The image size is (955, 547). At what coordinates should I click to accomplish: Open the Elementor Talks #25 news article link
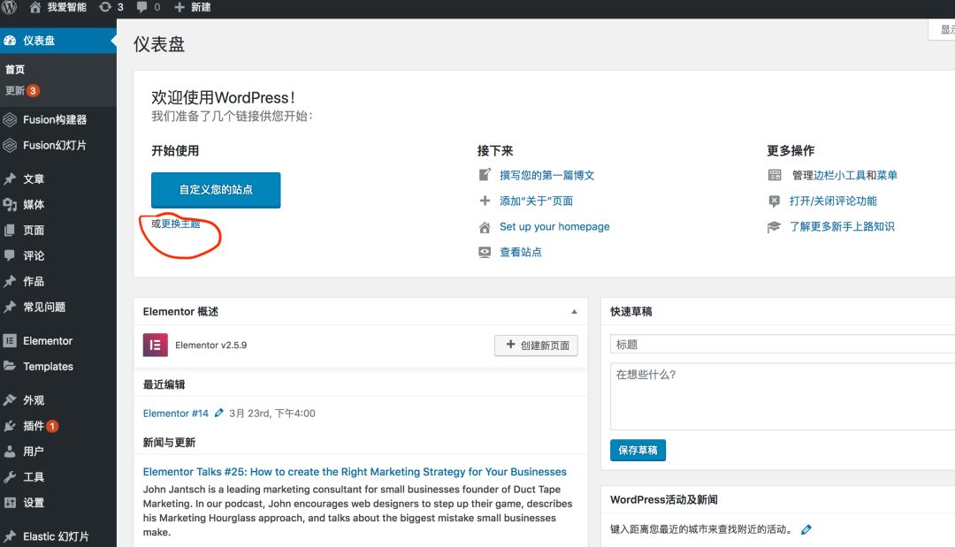coord(355,472)
